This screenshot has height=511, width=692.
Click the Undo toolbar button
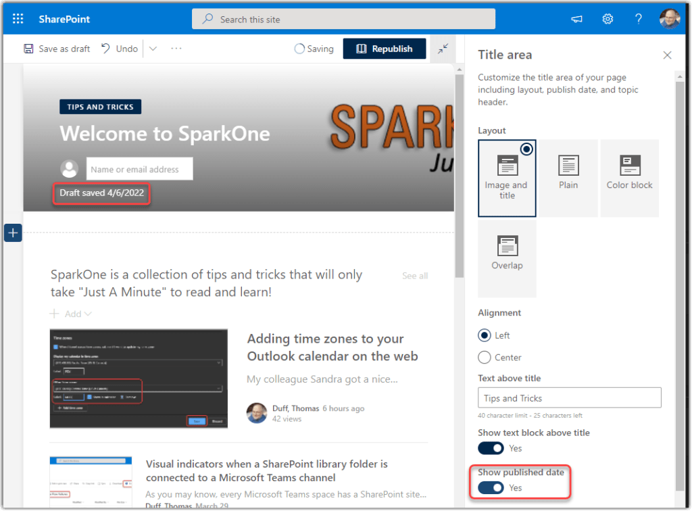(120, 49)
